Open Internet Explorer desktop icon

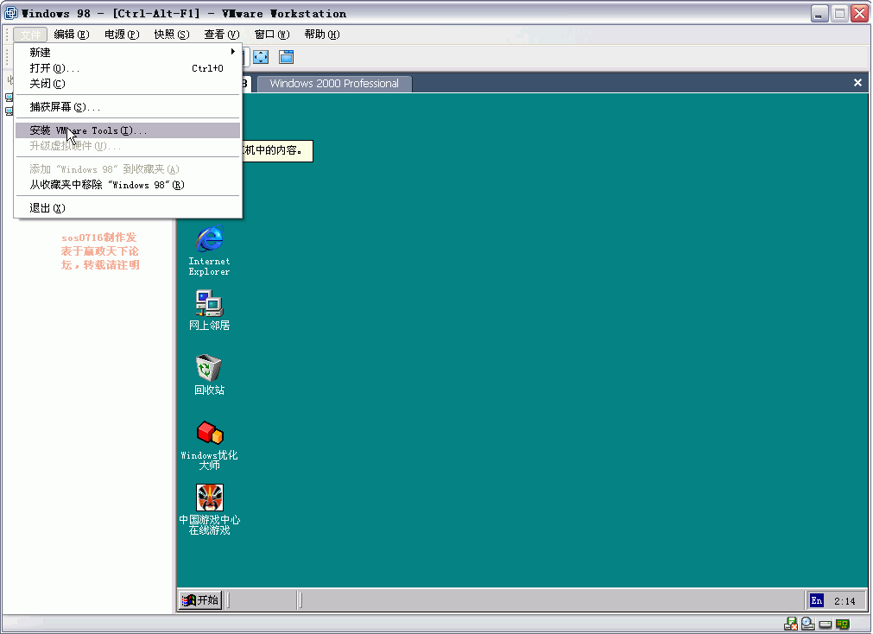(209, 250)
